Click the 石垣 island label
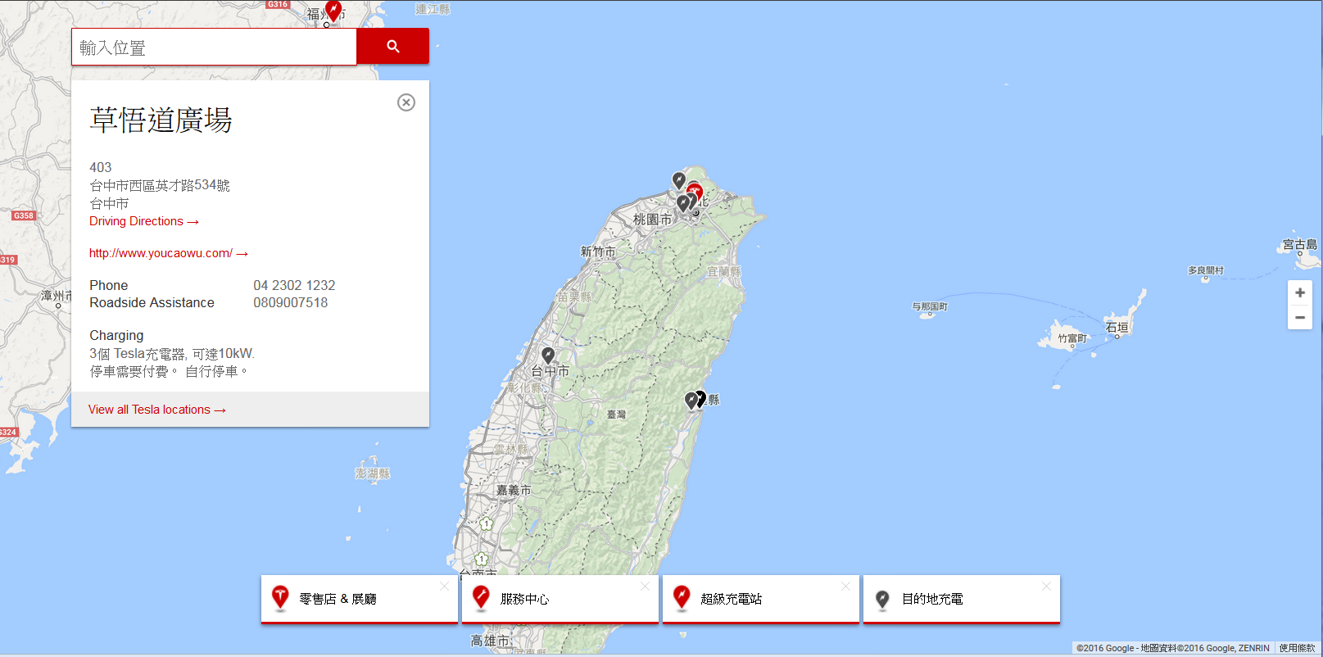This screenshot has width=1323, height=657. coord(1117,327)
